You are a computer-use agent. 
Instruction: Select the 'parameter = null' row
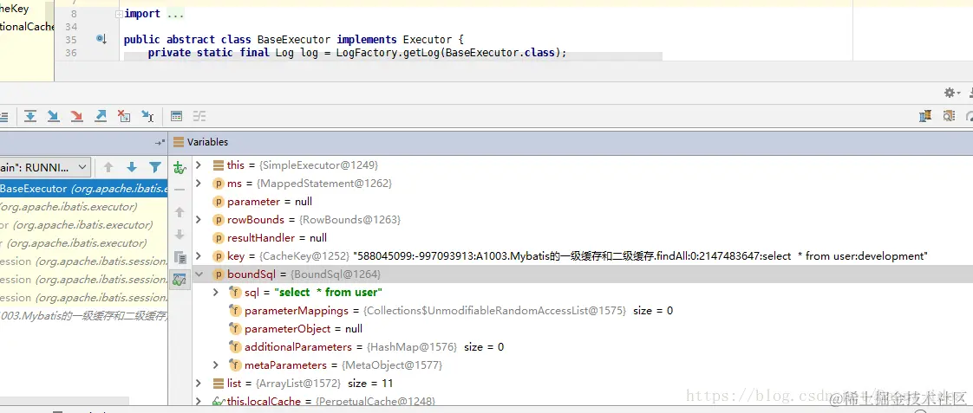583,202
